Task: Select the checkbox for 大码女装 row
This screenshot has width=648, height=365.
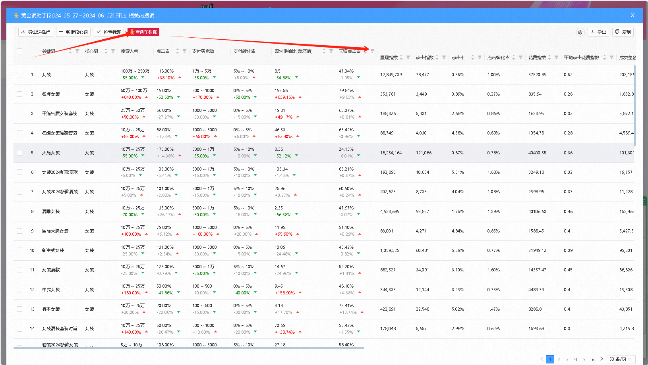Action: pyautogui.click(x=19, y=153)
